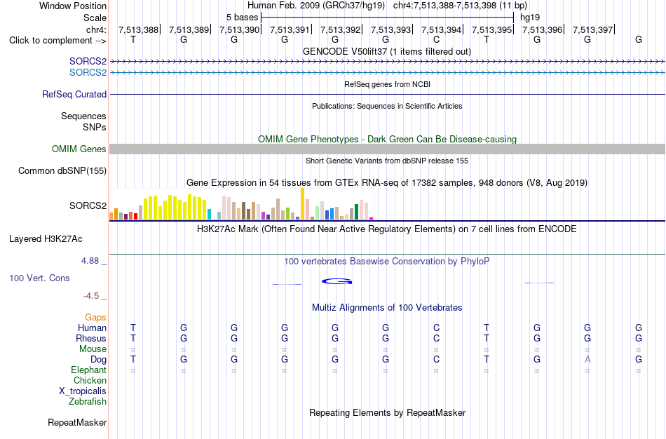
Task: Click the T base below the 7,513,395 label
Action: (487, 40)
